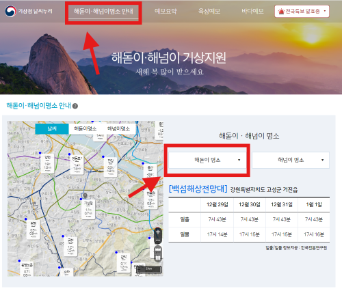This screenshot has height=291, width=342.
Task: Expand the 전국특보 발효중 dropdown
Action: pos(302,11)
